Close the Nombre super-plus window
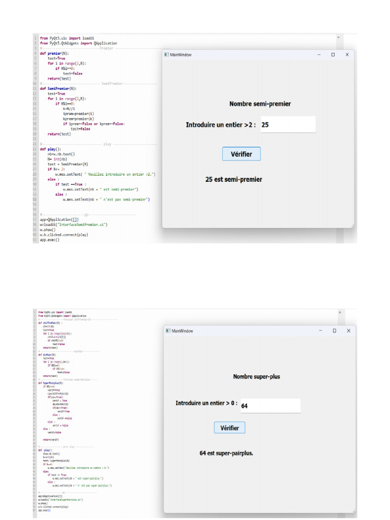This screenshot has height=520, width=390. 349,331
